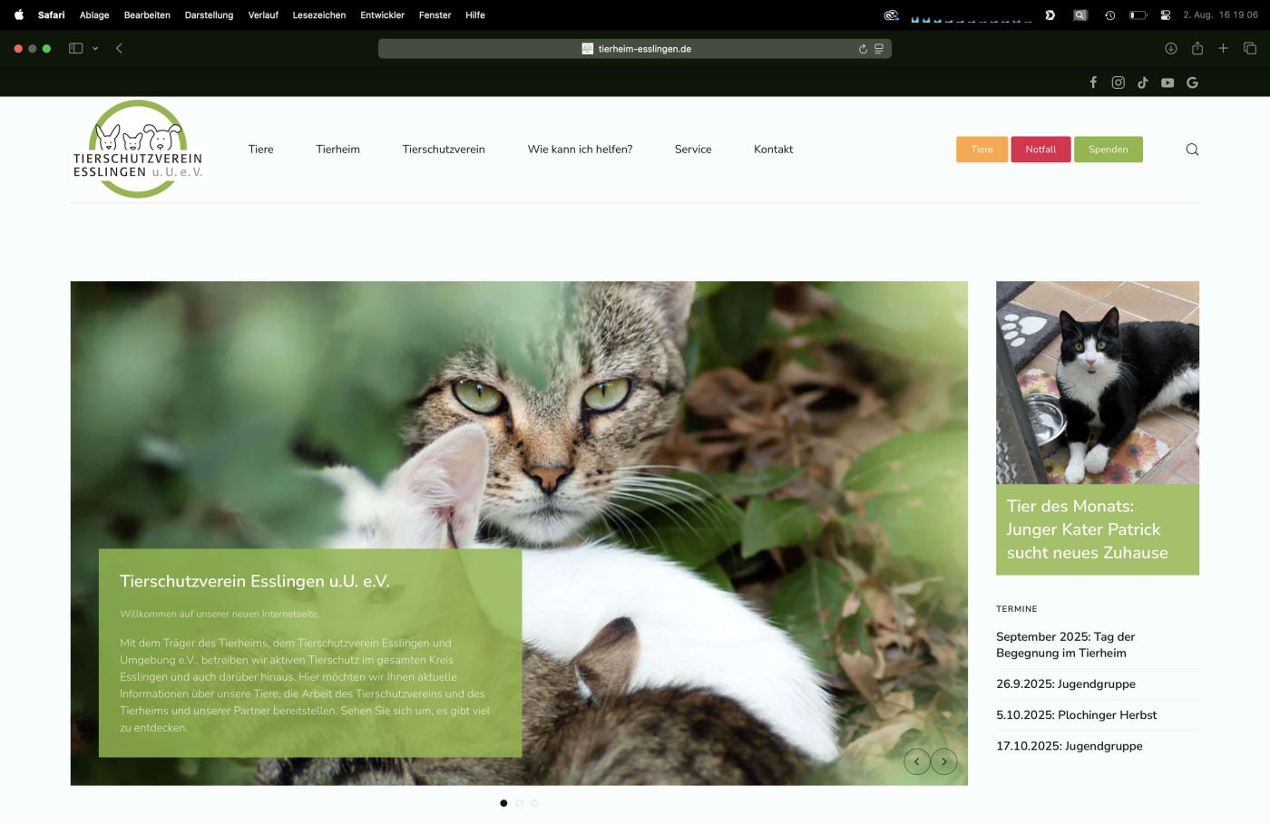Click the green Spenden button
The image size is (1270, 824).
tap(1108, 150)
